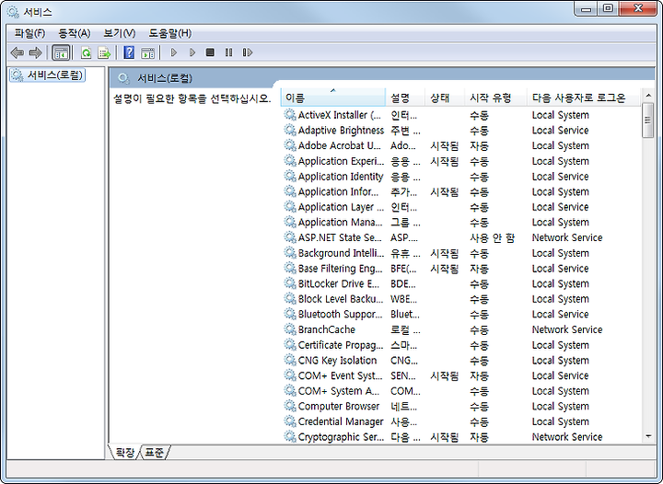663x484 pixels.
Task: Click the gear icon beside CNG Key Isolation
Action: point(290,360)
